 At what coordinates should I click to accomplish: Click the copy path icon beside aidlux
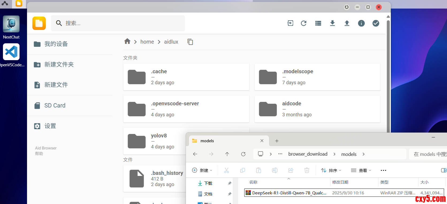coord(190,42)
